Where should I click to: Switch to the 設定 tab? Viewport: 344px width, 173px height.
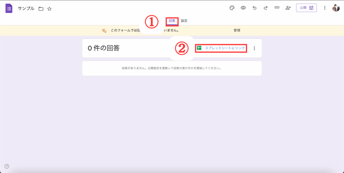pos(184,21)
